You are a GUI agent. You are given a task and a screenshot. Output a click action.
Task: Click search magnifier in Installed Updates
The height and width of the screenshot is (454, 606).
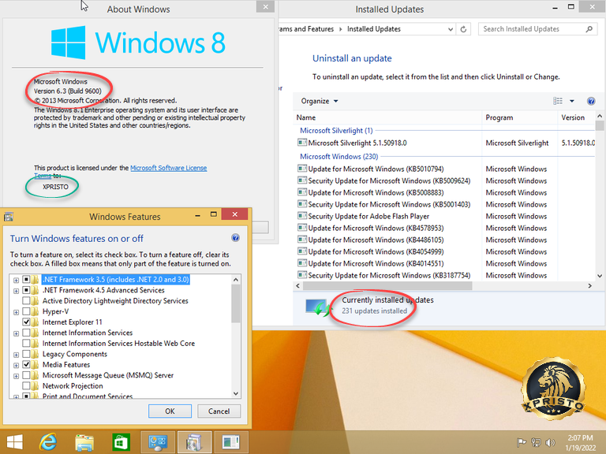click(x=589, y=29)
